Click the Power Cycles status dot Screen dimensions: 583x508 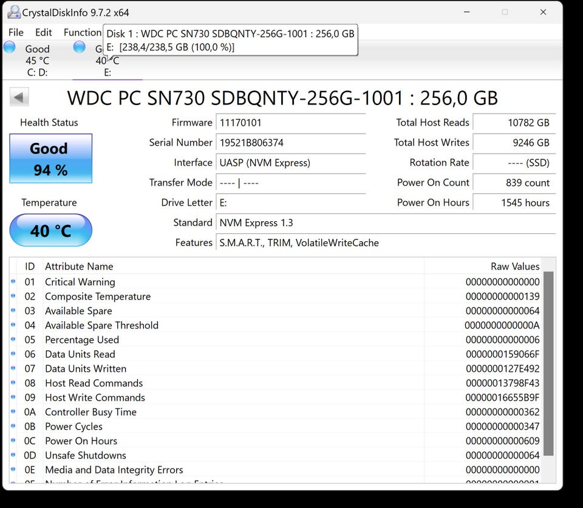[13, 426]
